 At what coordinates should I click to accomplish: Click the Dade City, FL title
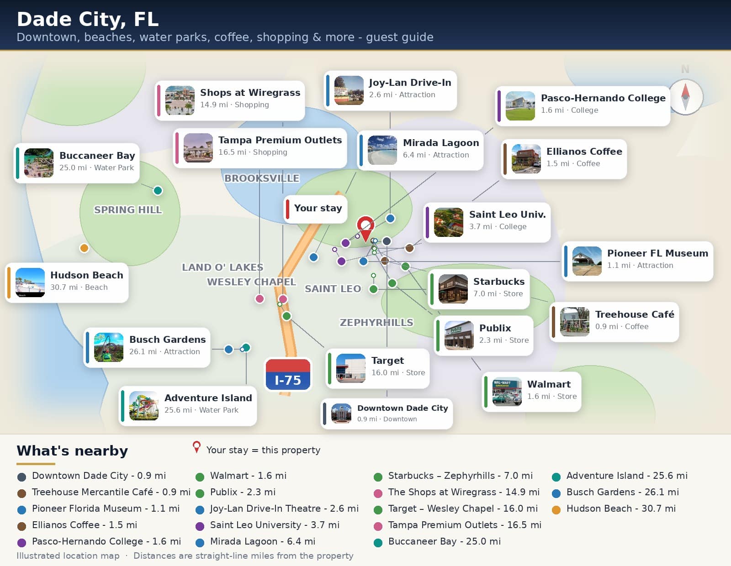click(x=88, y=19)
